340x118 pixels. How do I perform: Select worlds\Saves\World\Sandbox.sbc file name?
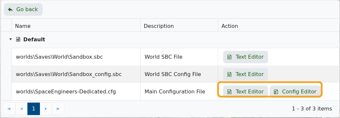click(59, 57)
